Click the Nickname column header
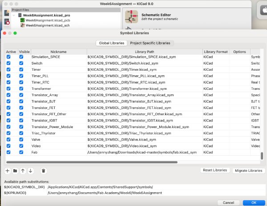 tap(59, 52)
